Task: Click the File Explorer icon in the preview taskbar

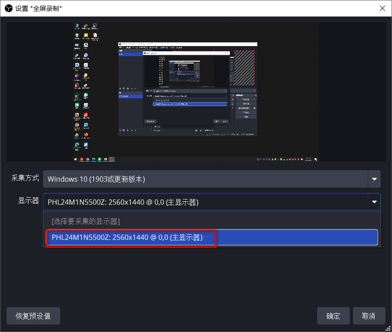Action: click(x=105, y=159)
